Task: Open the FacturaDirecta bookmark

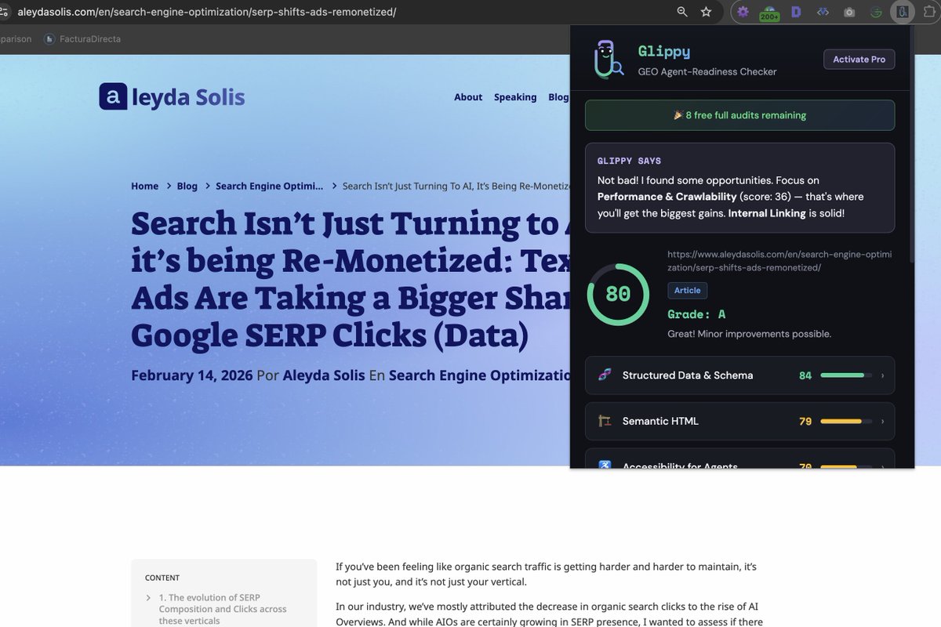Action: (x=82, y=38)
